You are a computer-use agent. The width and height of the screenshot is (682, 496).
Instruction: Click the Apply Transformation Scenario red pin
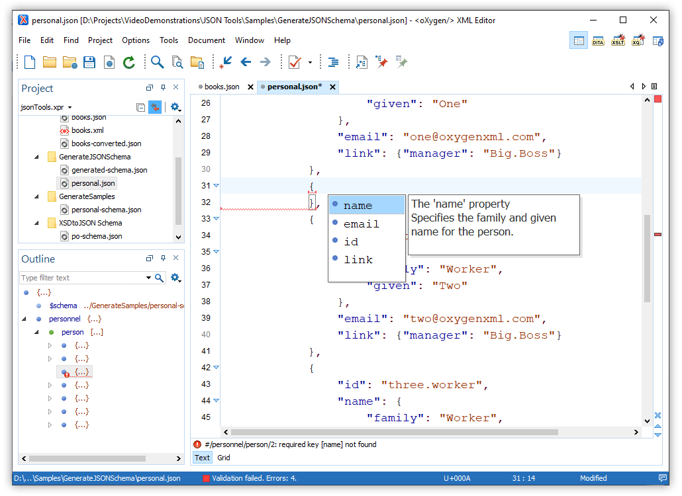pos(381,62)
